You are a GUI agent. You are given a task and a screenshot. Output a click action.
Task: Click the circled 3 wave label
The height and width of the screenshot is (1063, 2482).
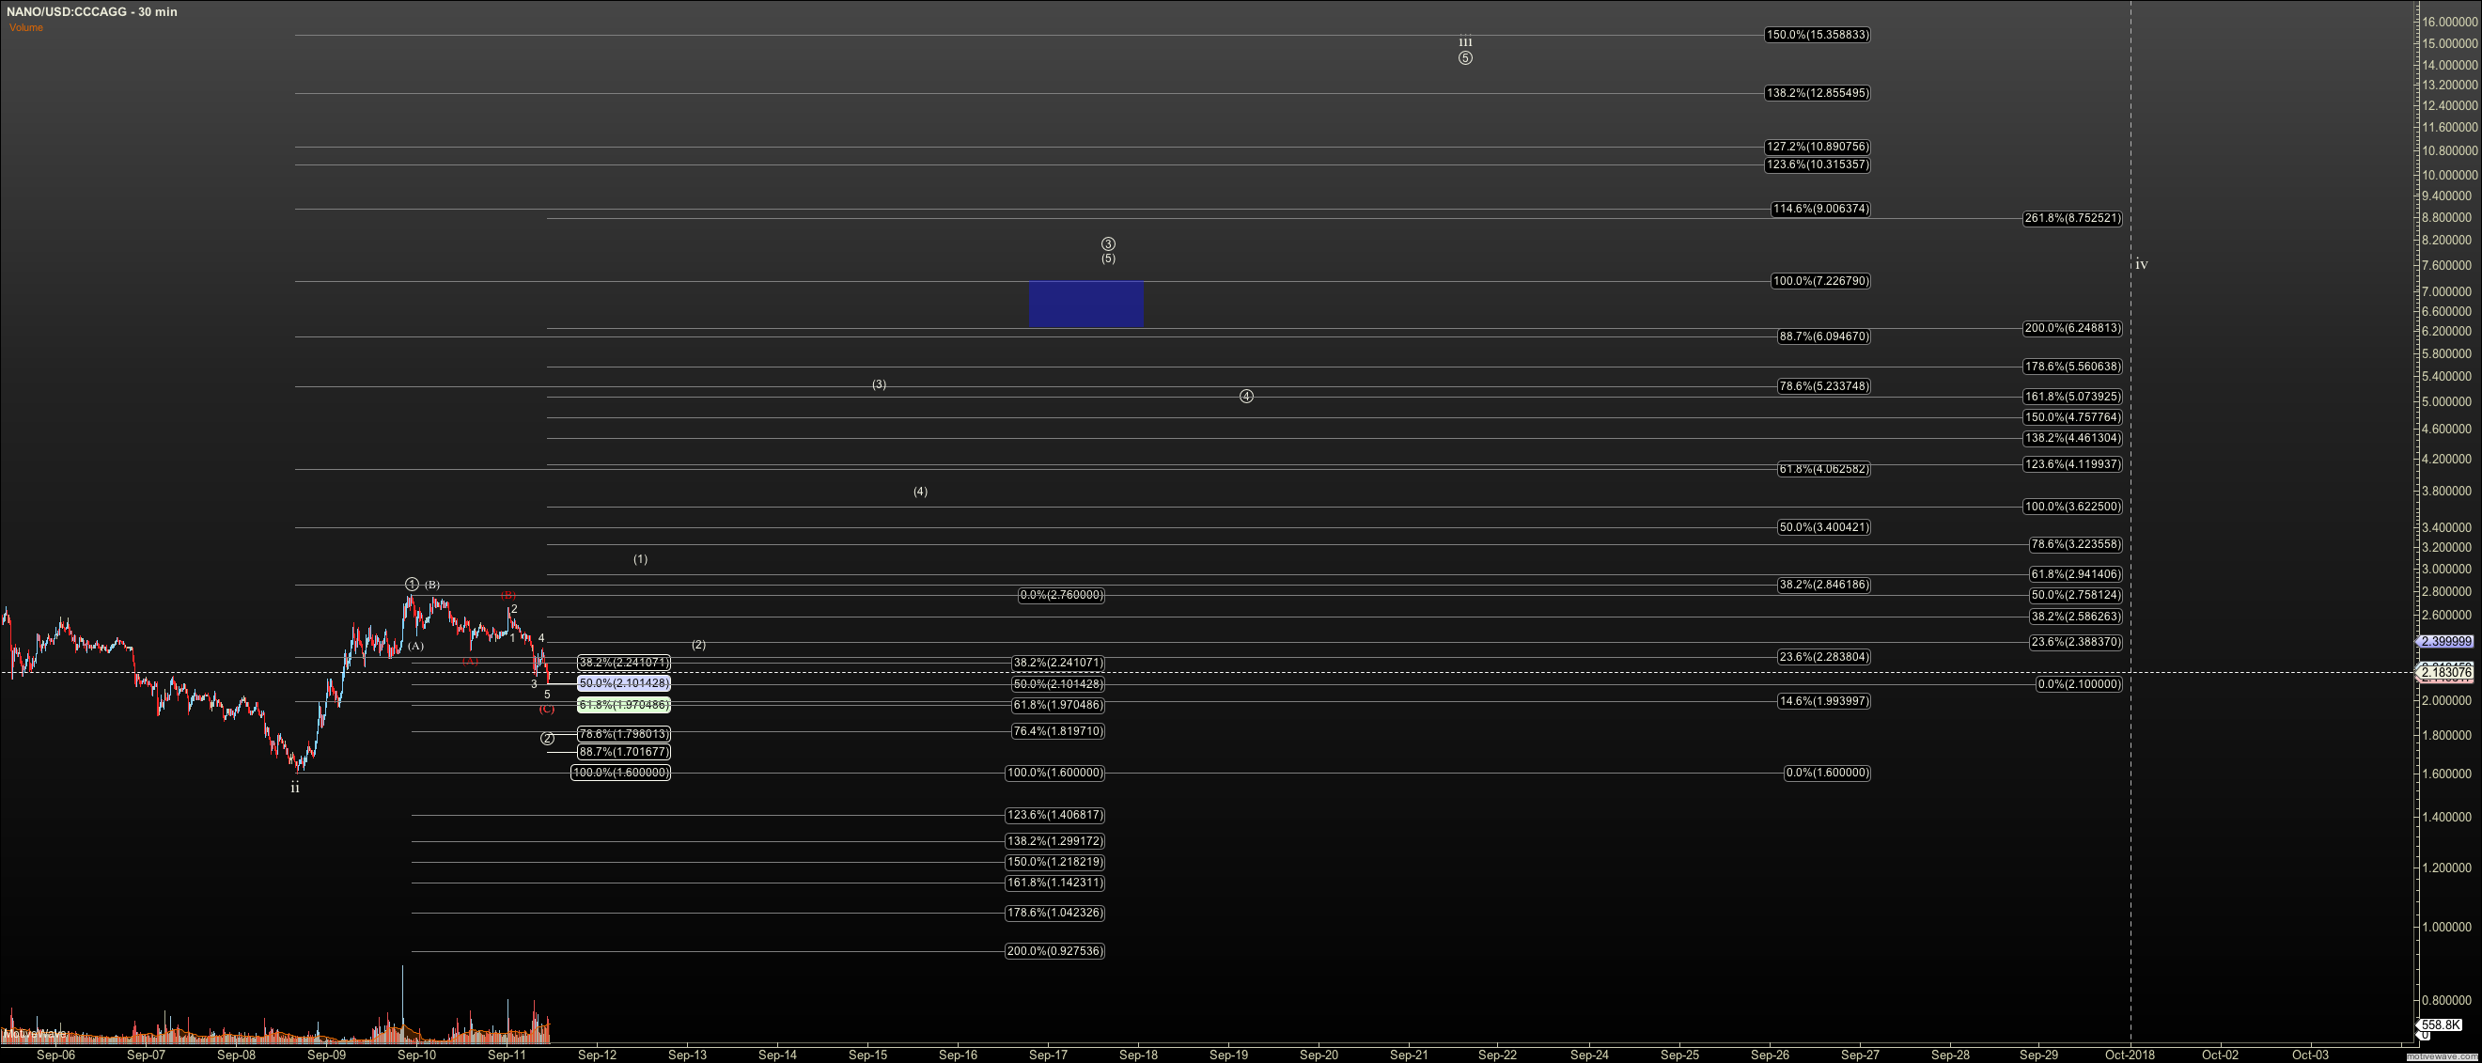tap(1108, 243)
